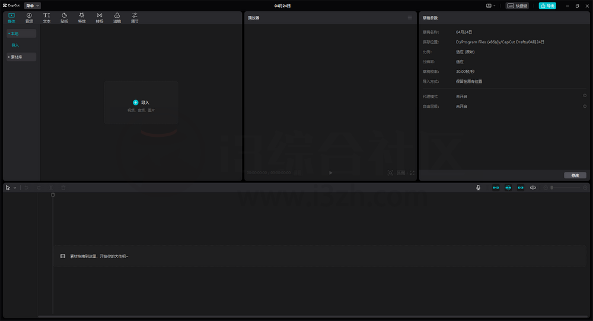Viewport: 593px width, 321px height.
Task: Open the 快捷键 shortcuts button
Action: tap(517, 6)
